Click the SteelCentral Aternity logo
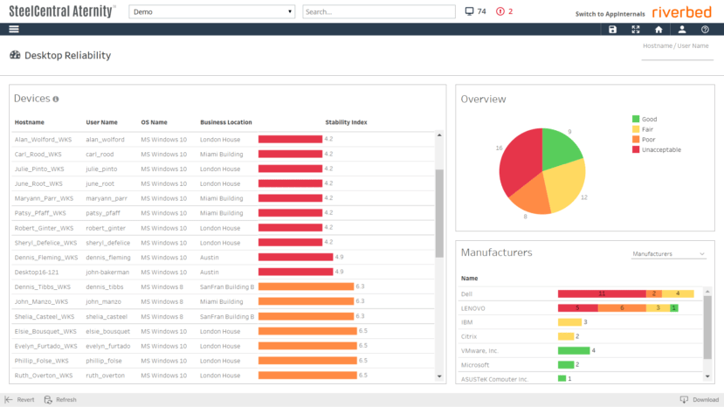This screenshot has height=407, width=724. [62, 11]
